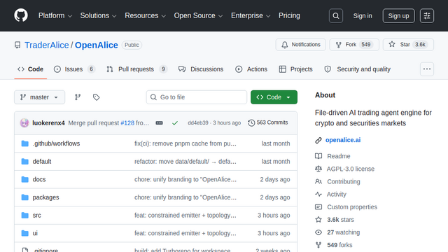Switch to the Issues tab
Screen dimensions: 448x252
coord(74,69)
